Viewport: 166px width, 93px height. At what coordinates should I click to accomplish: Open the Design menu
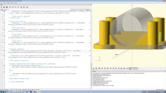click(x=8, y=3)
